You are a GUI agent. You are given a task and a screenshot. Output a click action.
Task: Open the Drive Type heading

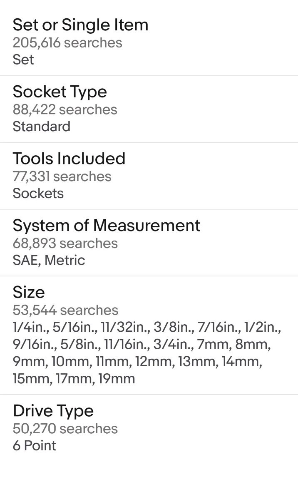[53, 411]
